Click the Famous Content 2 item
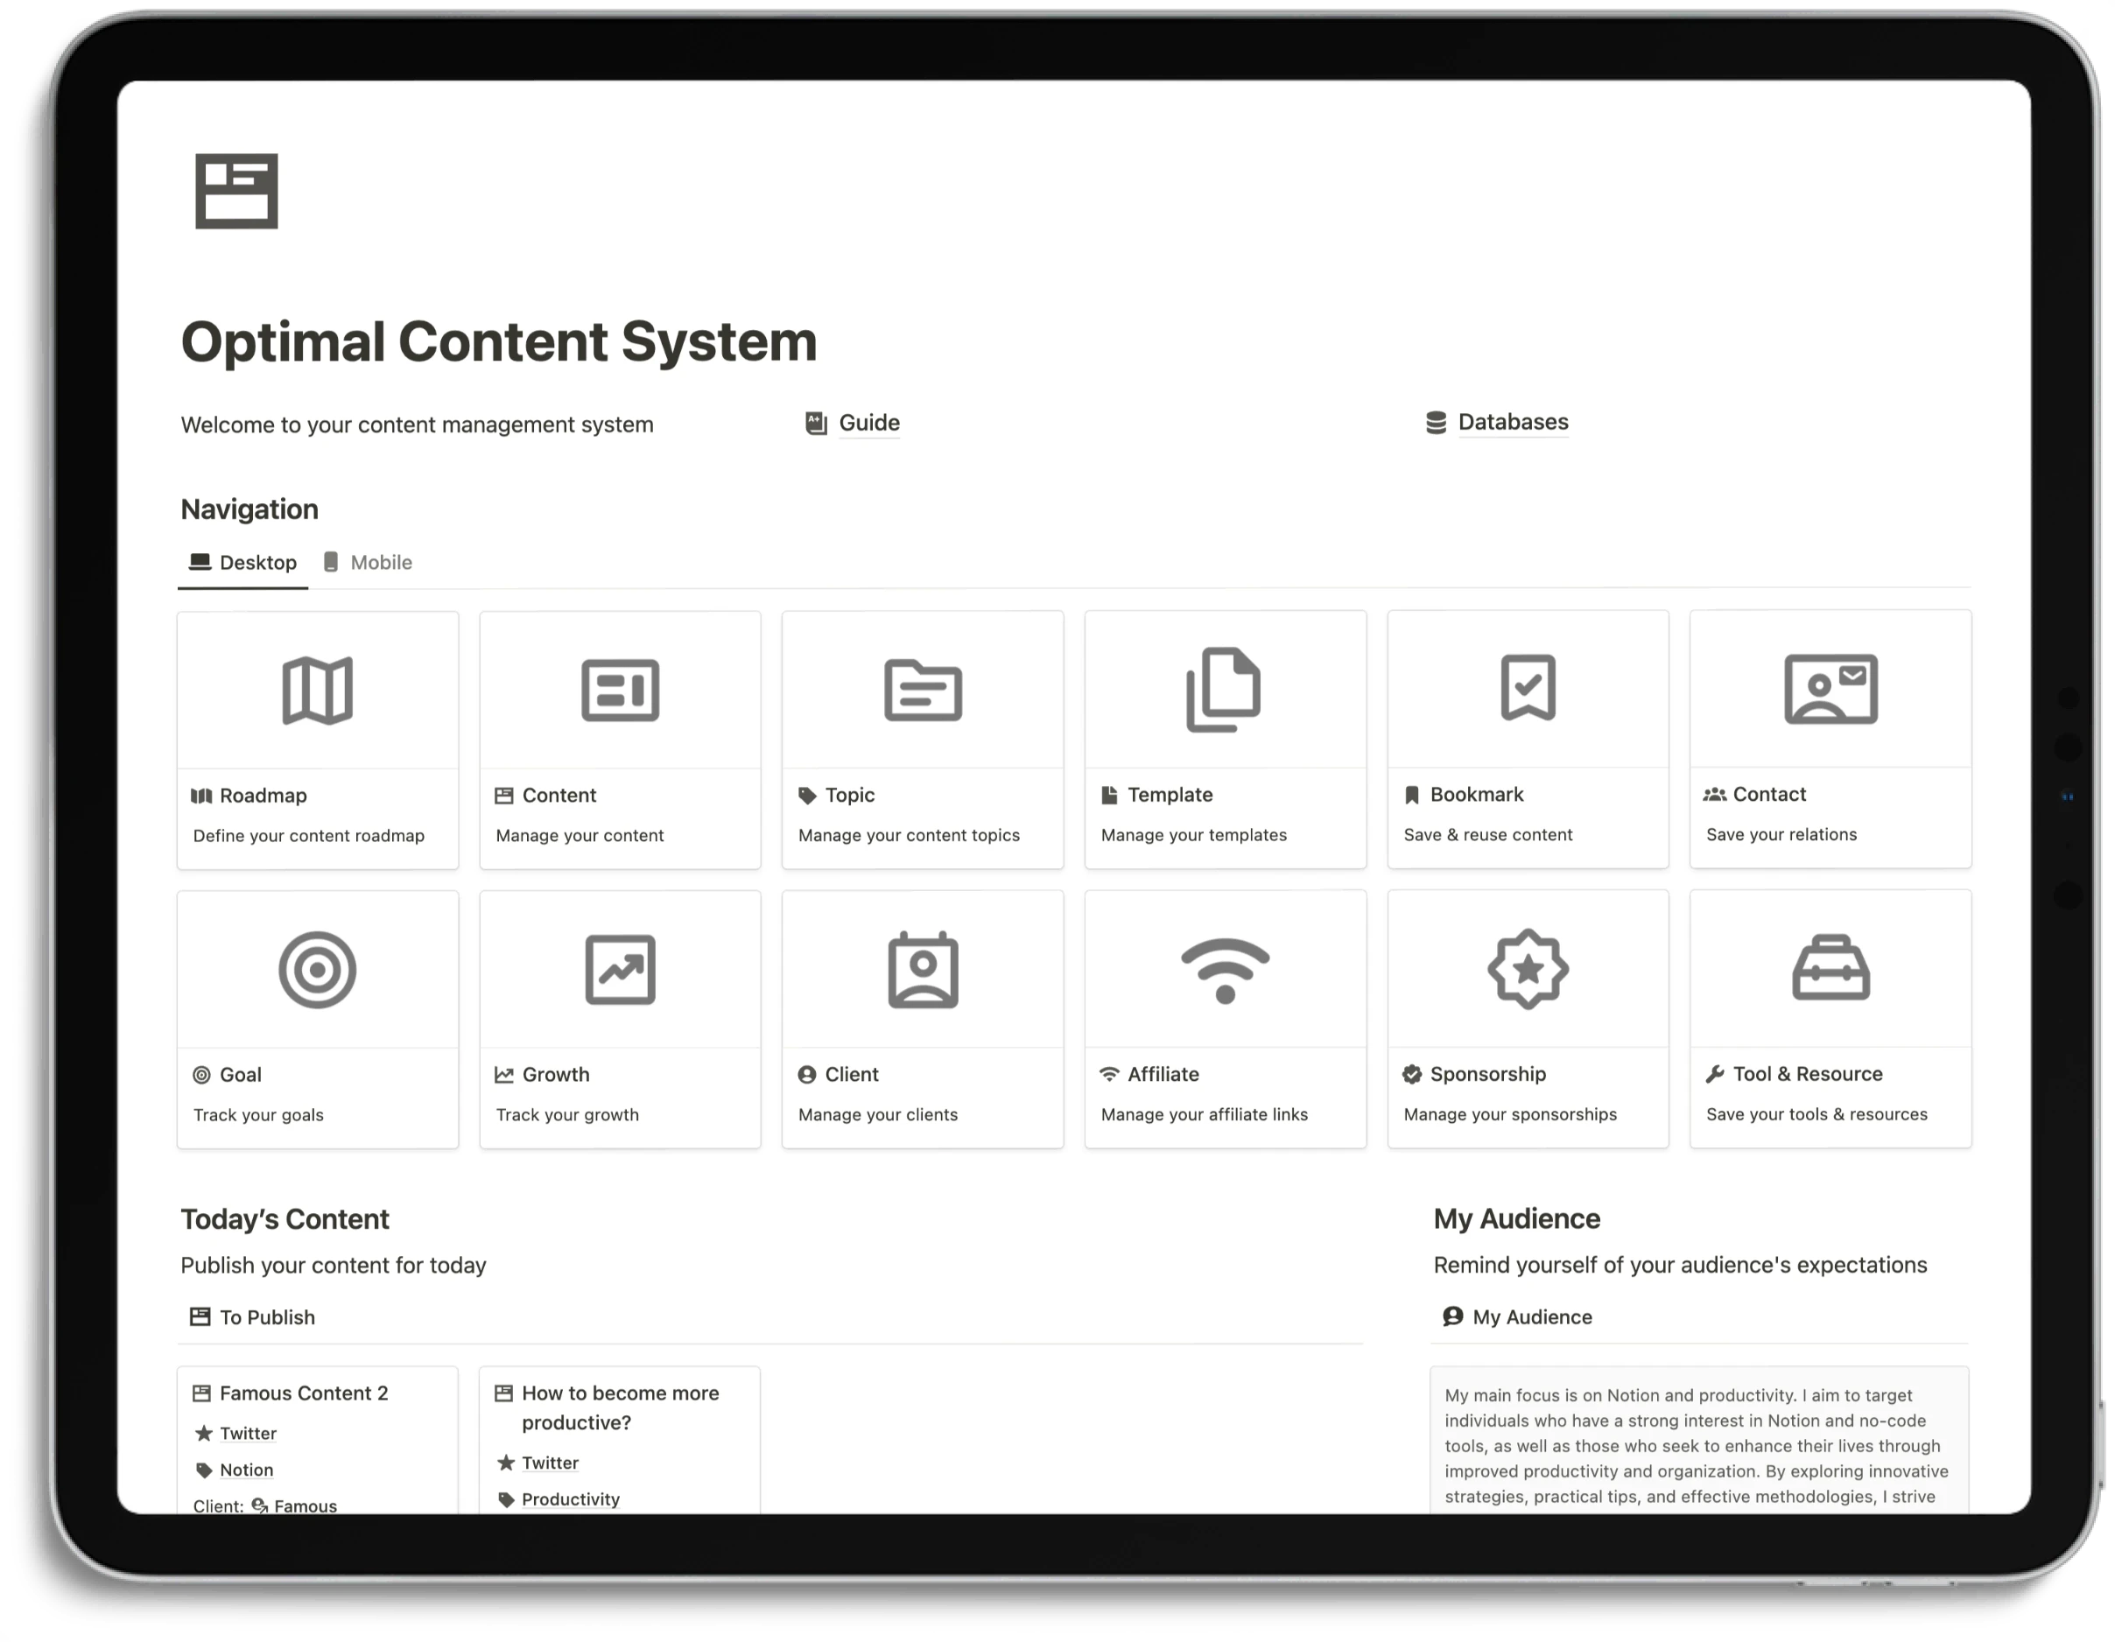Image resolution: width=2115 pixels, height=1642 pixels. point(304,1392)
